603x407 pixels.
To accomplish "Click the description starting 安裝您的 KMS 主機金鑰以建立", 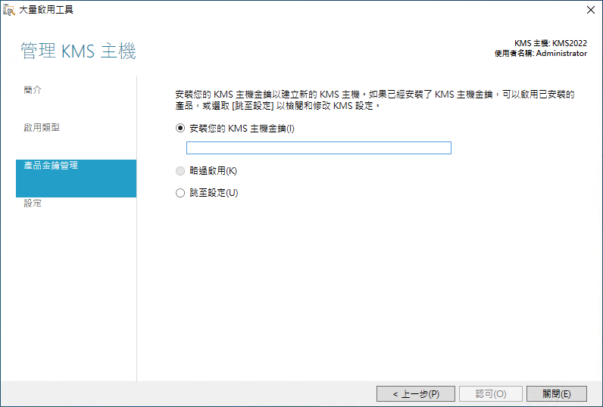I will [375, 100].
